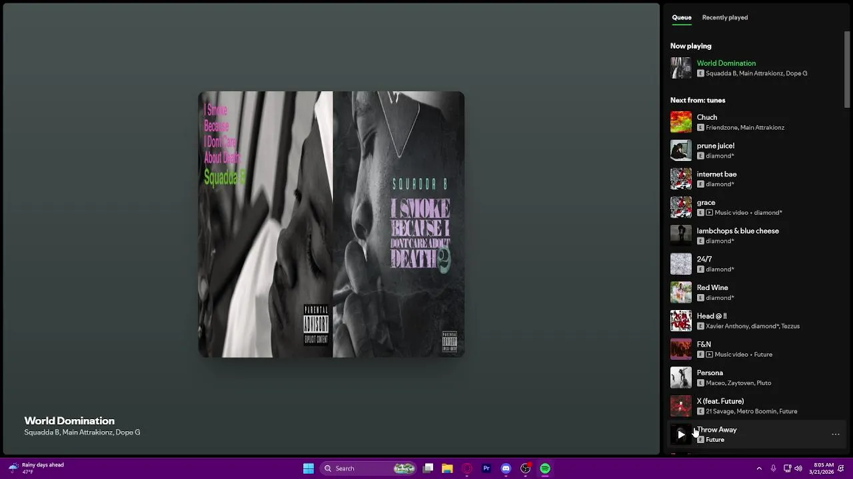Click the music video icon on grace
The width and height of the screenshot is (853, 479).
click(x=709, y=213)
